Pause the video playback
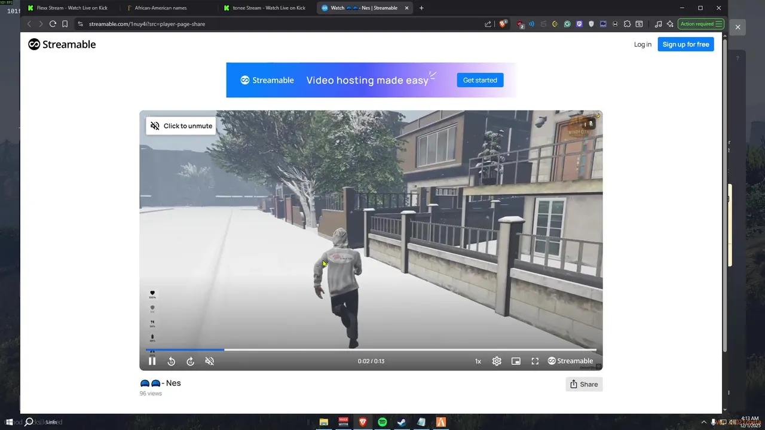This screenshot has width=765, height=430. [152, 361]
